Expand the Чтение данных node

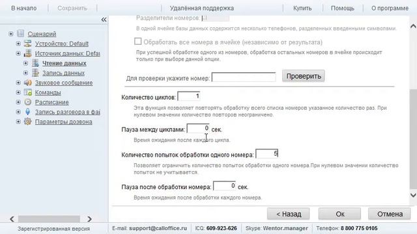[x=25, y=63]
